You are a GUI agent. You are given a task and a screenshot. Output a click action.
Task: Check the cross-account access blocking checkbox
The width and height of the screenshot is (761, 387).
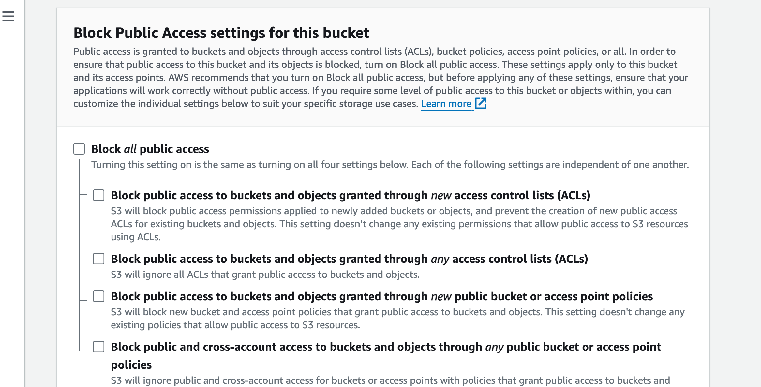tap(98, 347)
